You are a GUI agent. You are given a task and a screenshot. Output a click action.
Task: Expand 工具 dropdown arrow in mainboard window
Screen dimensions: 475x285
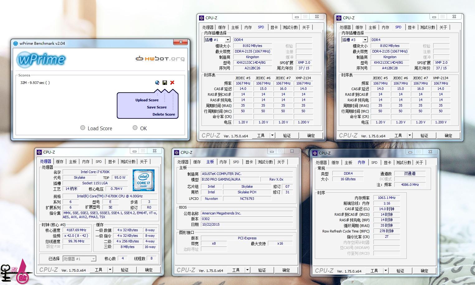click(247, 270)
